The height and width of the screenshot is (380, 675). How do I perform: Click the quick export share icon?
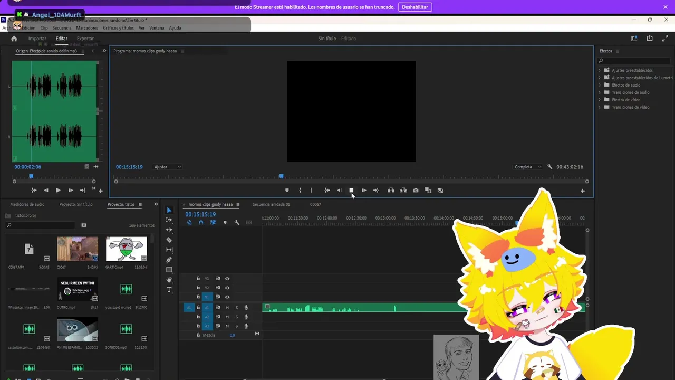click(650, 39)
